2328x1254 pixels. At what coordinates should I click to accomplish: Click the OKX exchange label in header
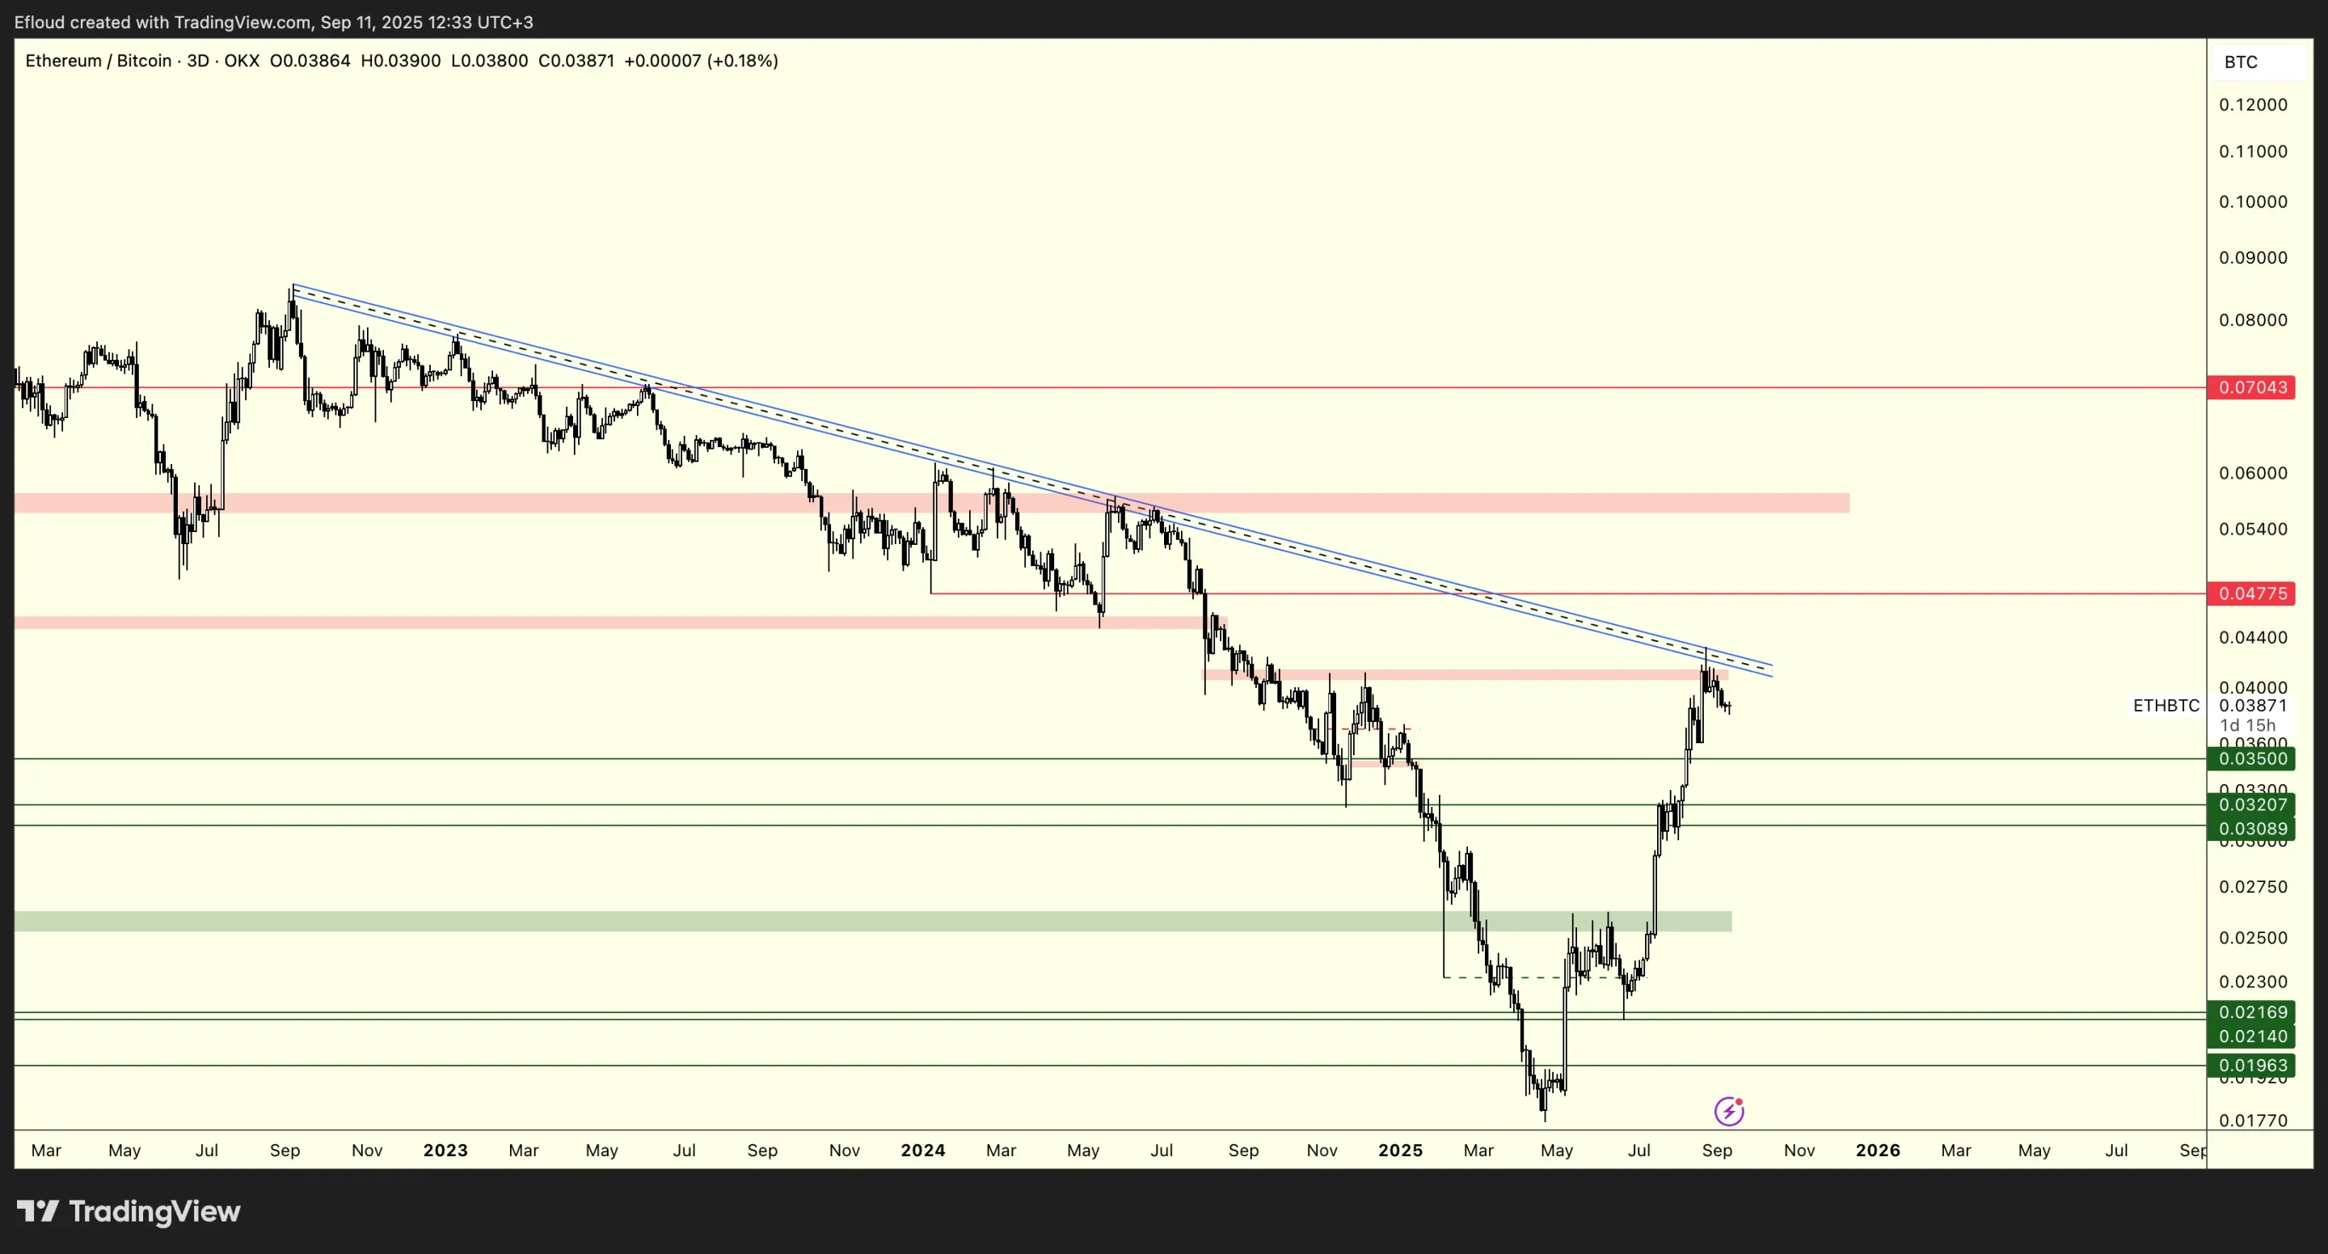(x=242, y=61)
